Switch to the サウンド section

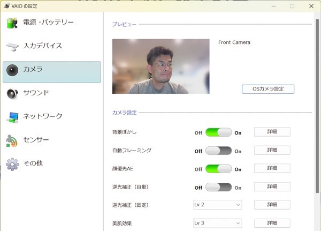coord(36,93)
